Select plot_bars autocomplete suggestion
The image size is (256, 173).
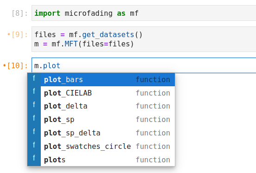pos(101,80)
